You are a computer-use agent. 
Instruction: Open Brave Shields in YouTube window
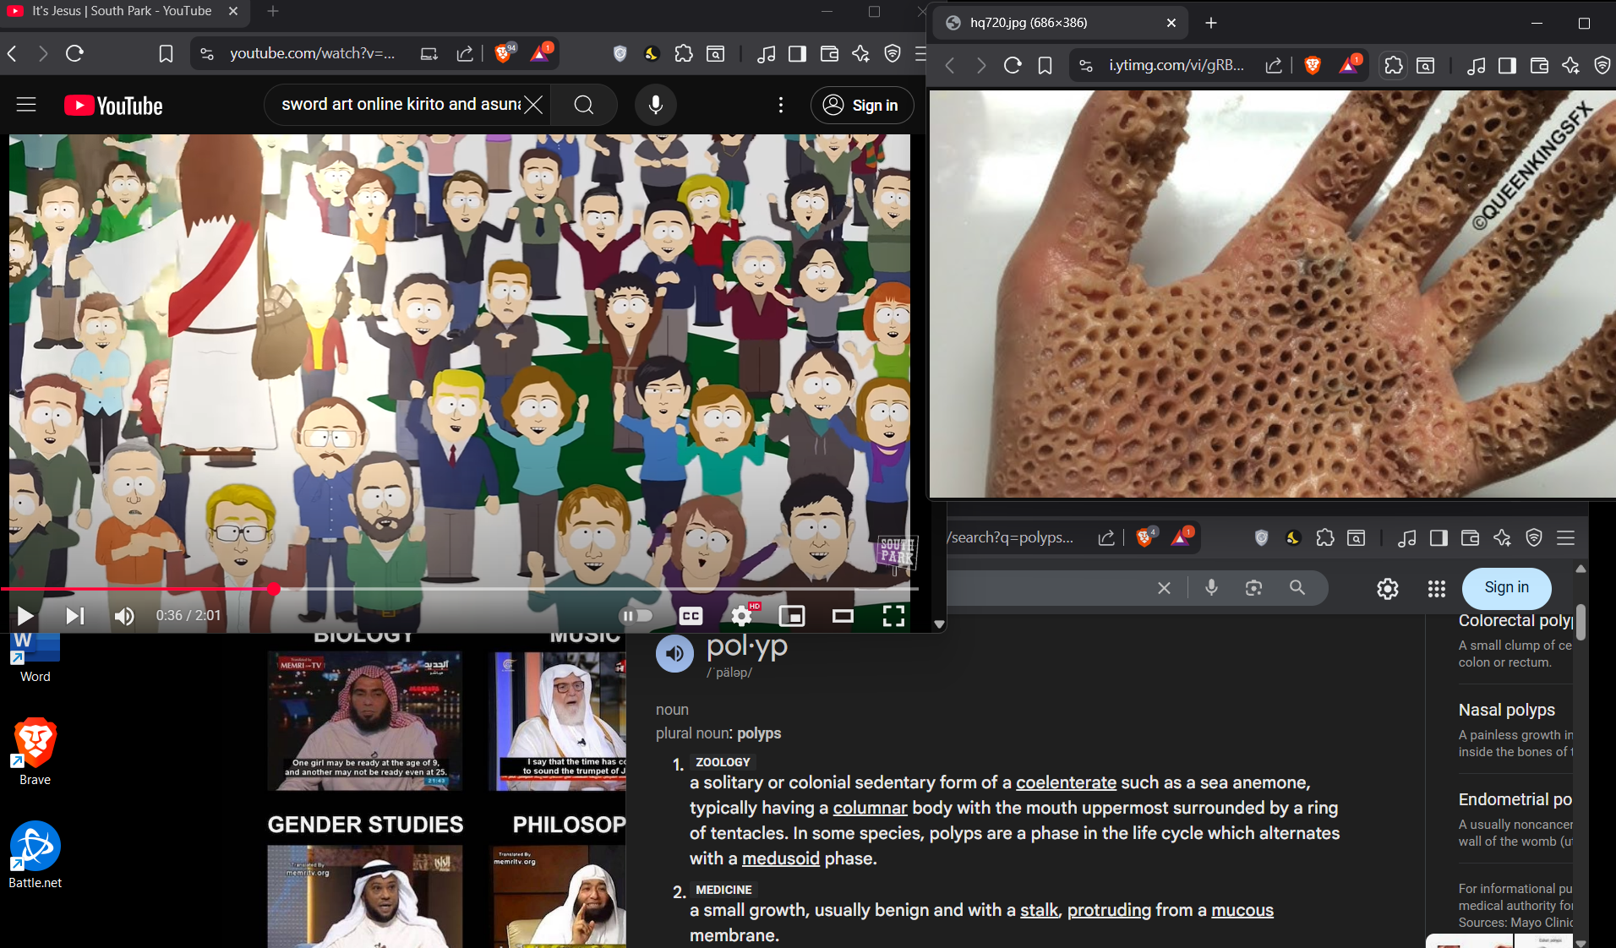point(505,52)
